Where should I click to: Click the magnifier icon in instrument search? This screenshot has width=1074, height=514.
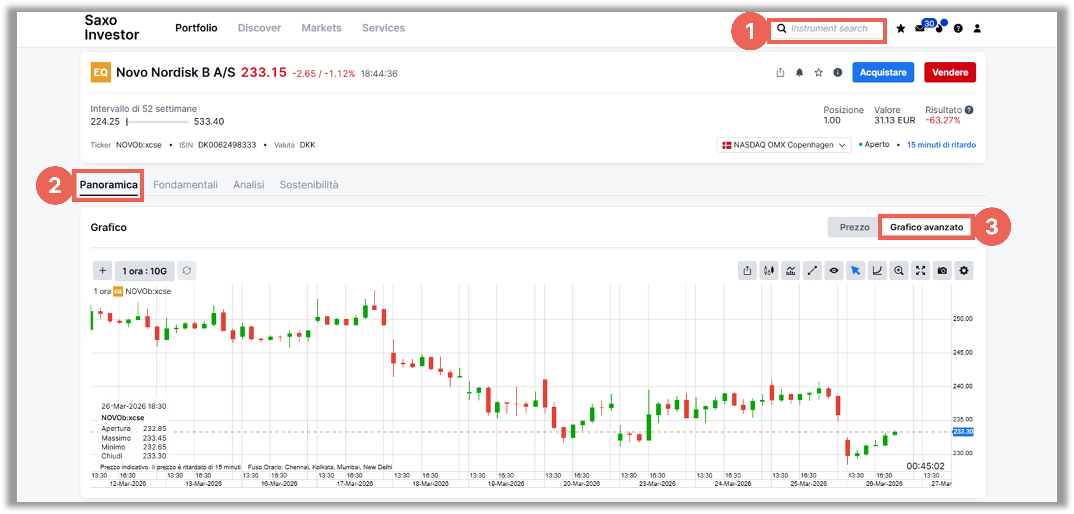click(x=782, y=28)
